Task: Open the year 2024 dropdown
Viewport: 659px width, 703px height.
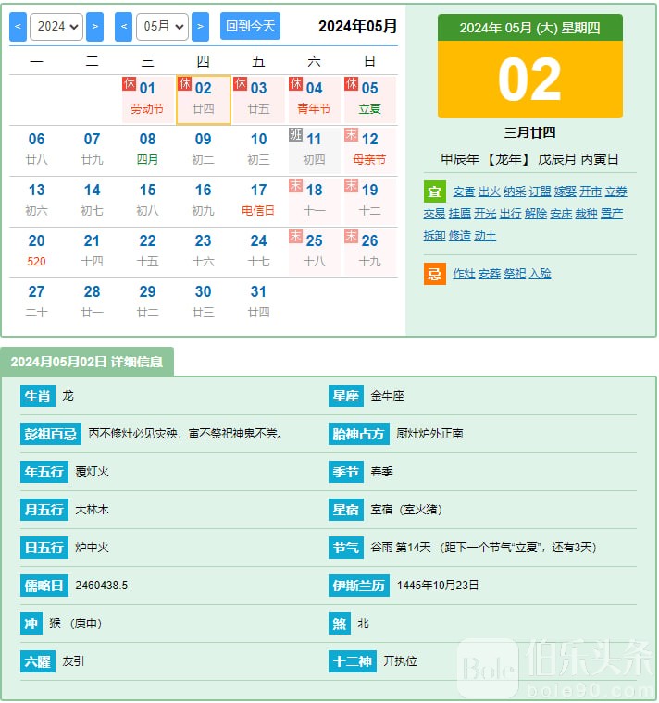Action: point(56,26)
